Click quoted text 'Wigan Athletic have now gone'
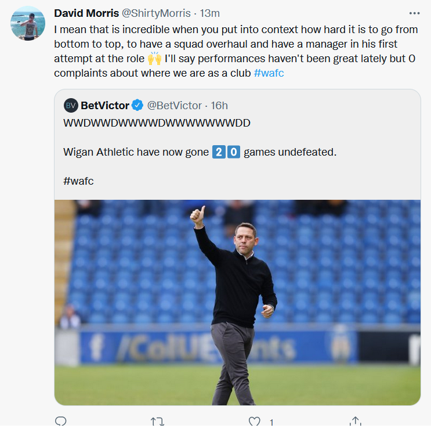This screenshot has height=428, width=431. pos(136,152)
